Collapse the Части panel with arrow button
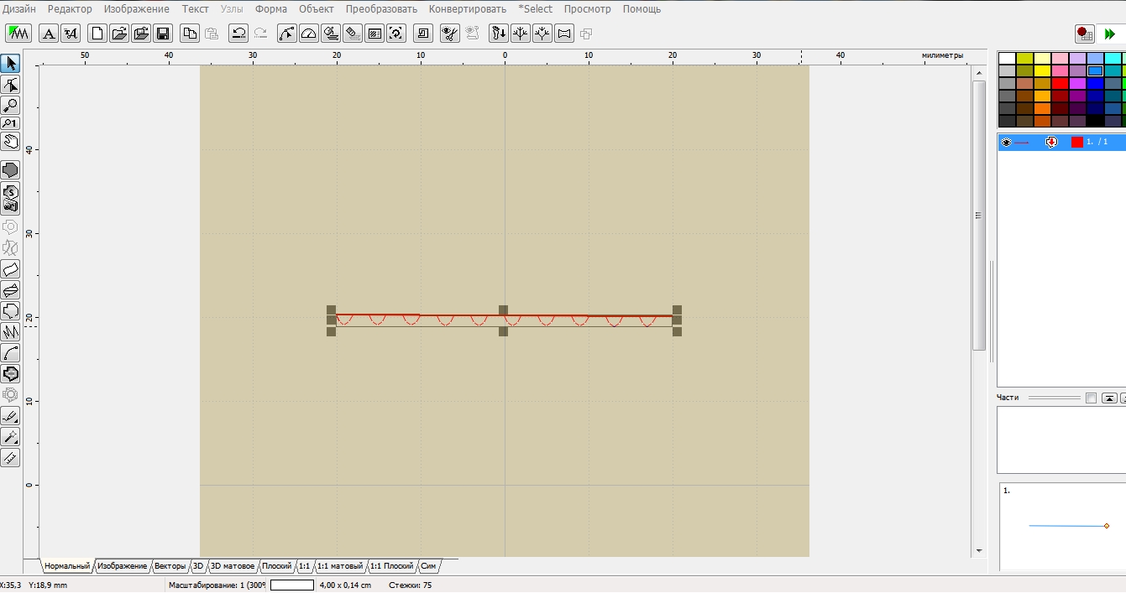Screen dimensions: 1126x593 click(1109, 398)
